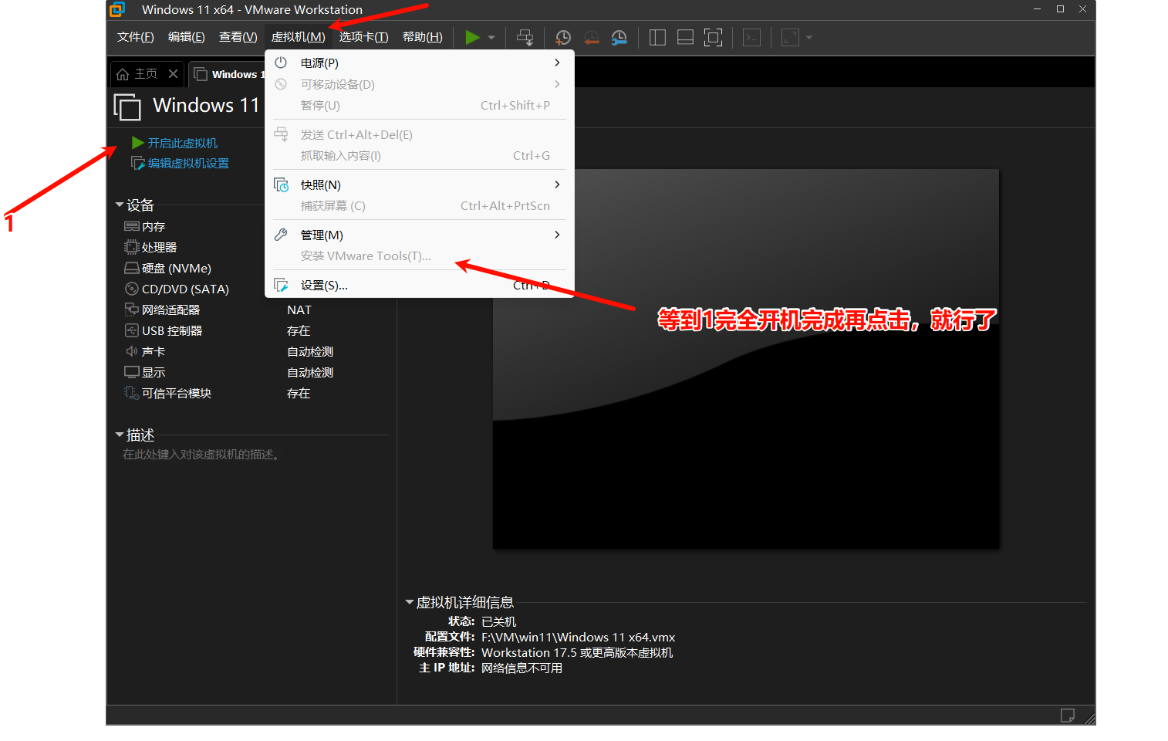Click the message log icon in status bar

pos(1068,716)
